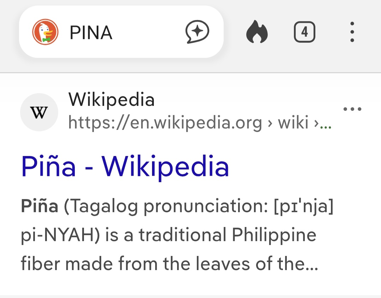Image resolution: width=381 pixels, height=298 pixels.
Task: Open the tab switcher showing 4 tabs
Action: (x=304, y=32)
